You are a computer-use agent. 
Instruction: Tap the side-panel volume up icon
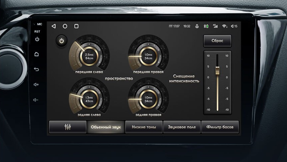(x=36, y=84)
